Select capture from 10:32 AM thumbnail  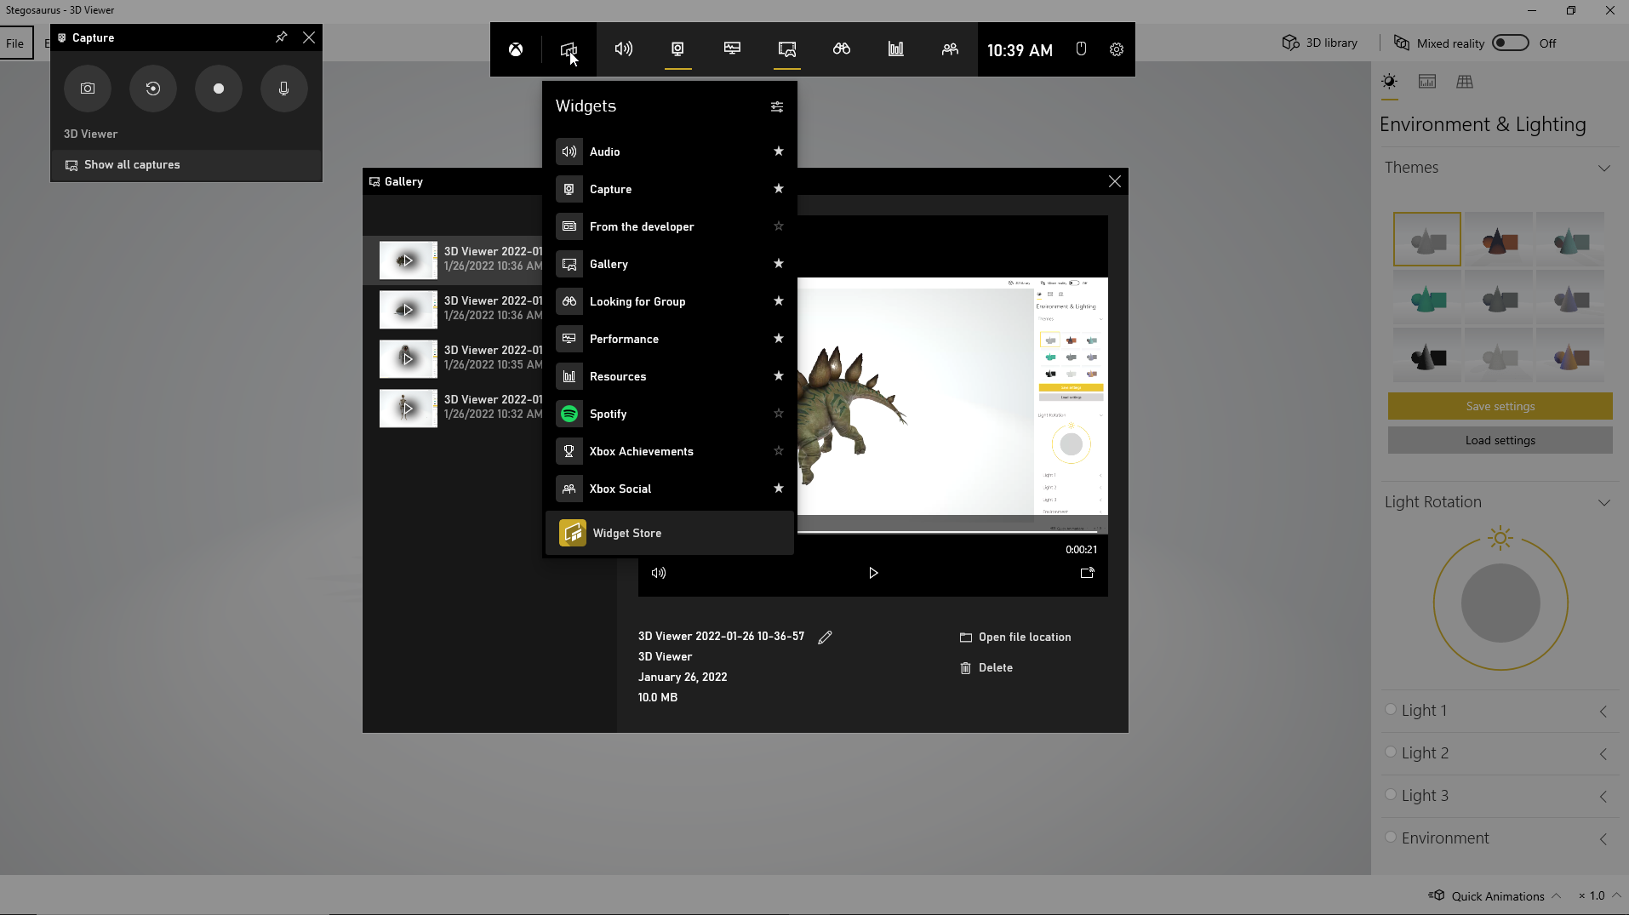(x=409, y=409)
